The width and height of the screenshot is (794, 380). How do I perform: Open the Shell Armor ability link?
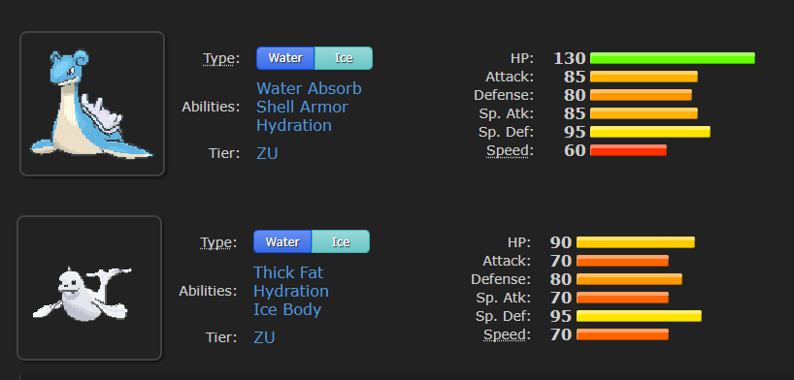[x=302, y=107]
